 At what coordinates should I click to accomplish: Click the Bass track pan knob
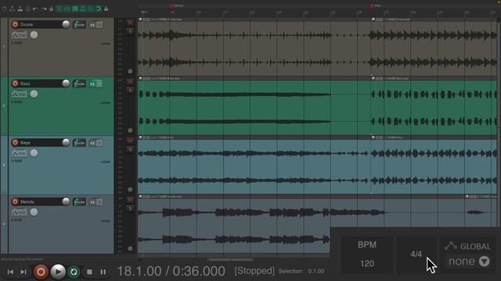(x=34, y=94)
